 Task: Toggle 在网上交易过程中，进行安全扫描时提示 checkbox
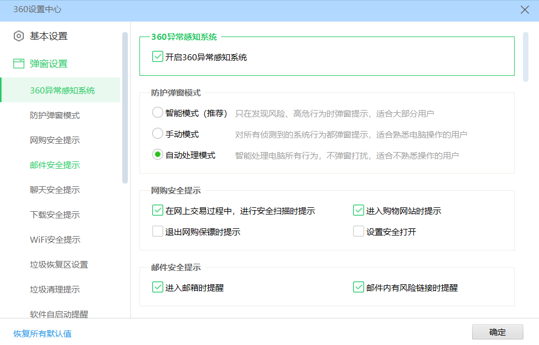[157, 210]
